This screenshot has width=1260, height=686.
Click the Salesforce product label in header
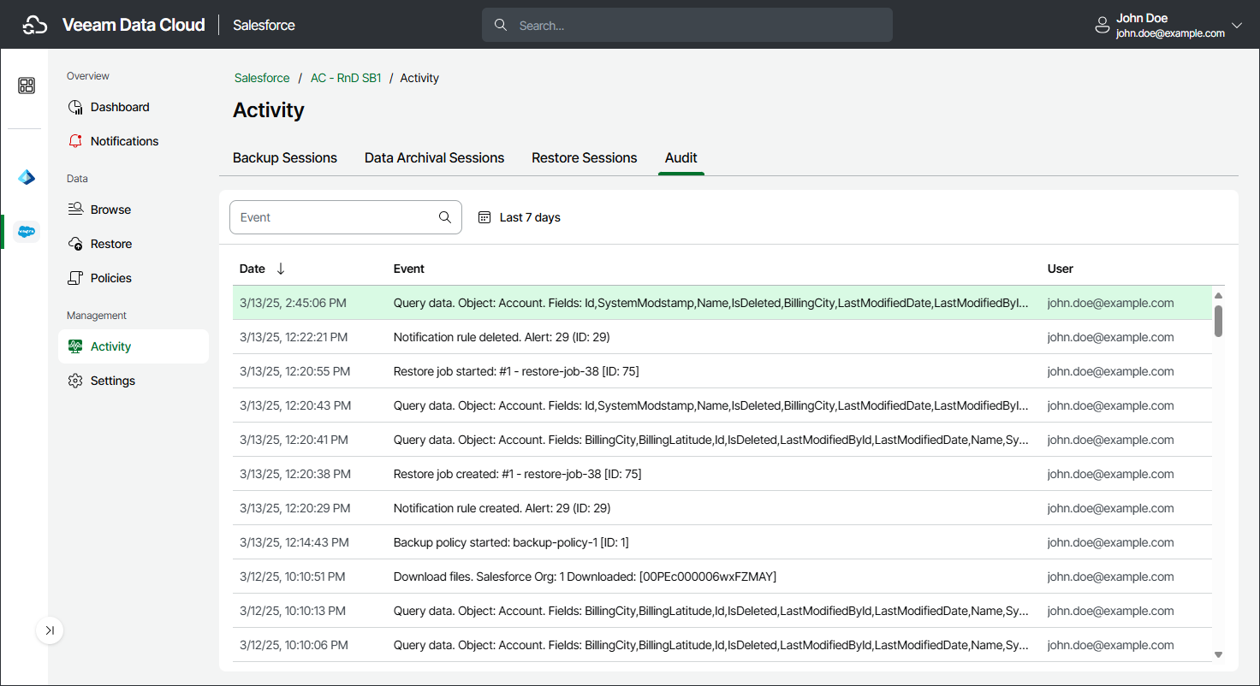tap(264, 26)
